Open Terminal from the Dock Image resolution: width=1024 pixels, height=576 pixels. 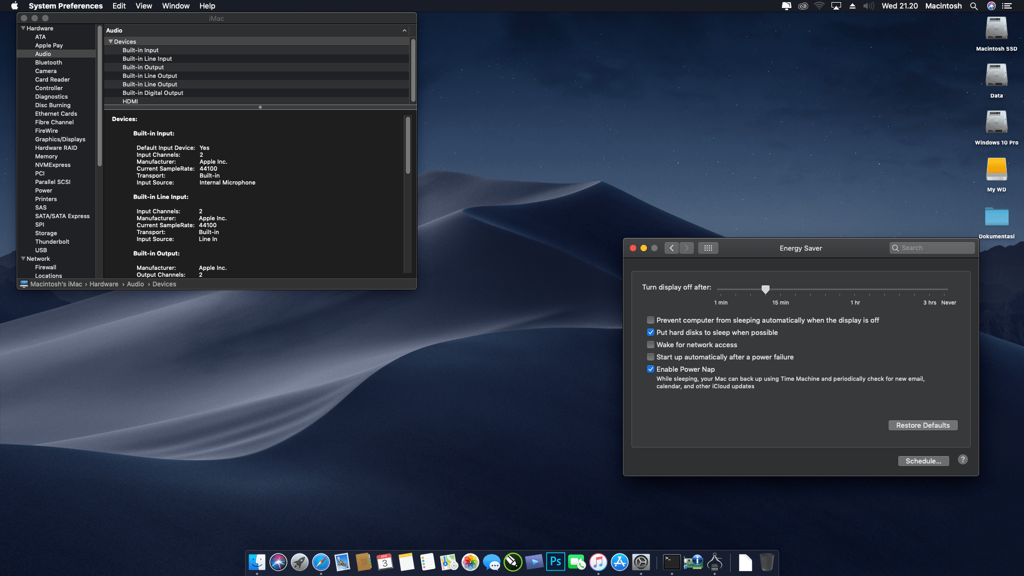pos(672,562)
